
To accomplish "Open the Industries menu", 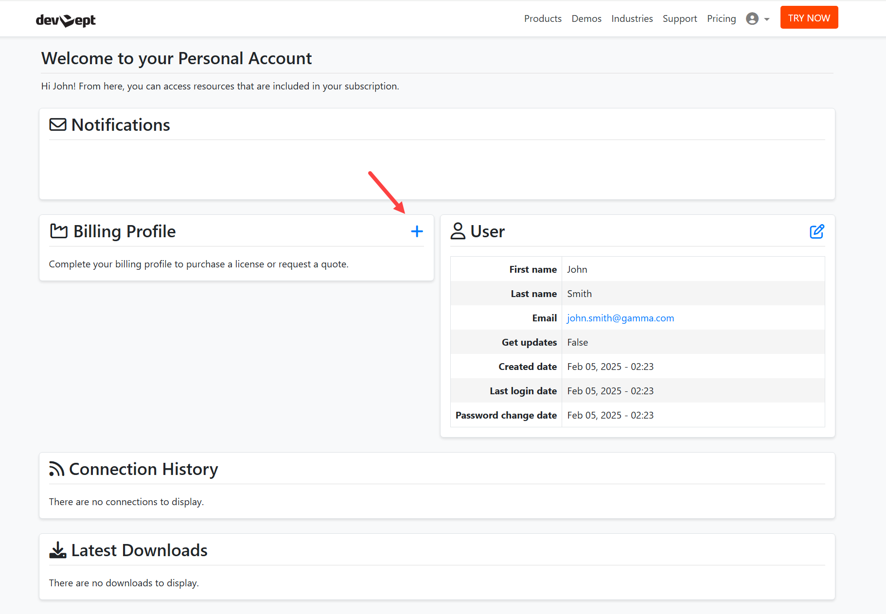I will tap(632, 18).
